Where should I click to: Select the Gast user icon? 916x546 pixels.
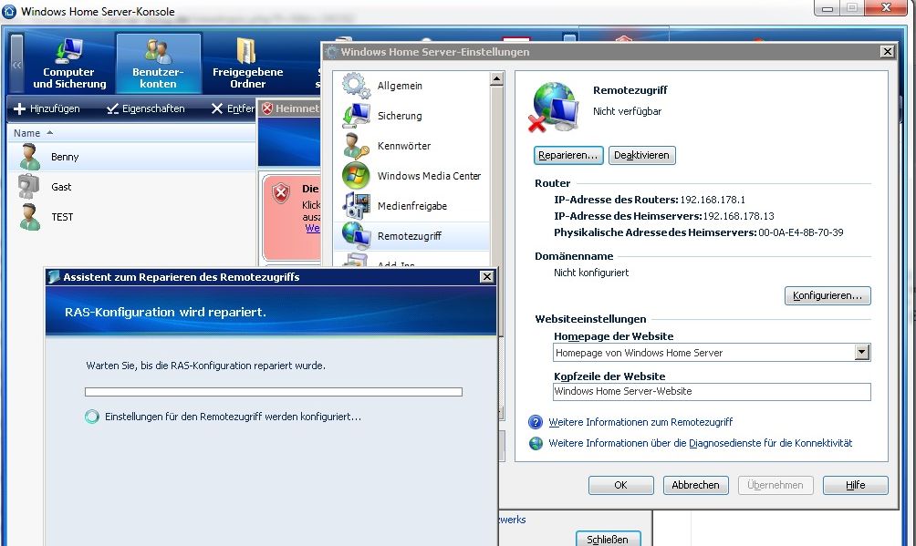[28, 187]
